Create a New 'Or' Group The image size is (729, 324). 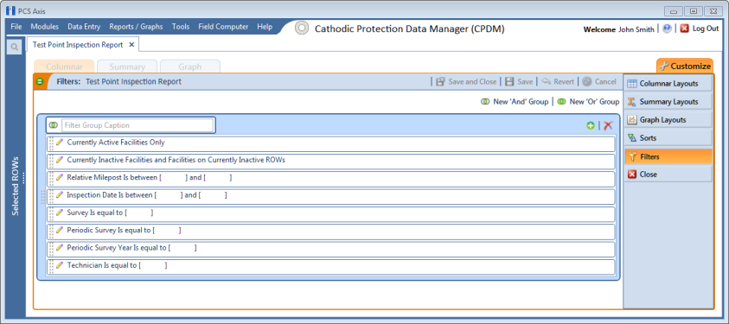click(588, 102)
